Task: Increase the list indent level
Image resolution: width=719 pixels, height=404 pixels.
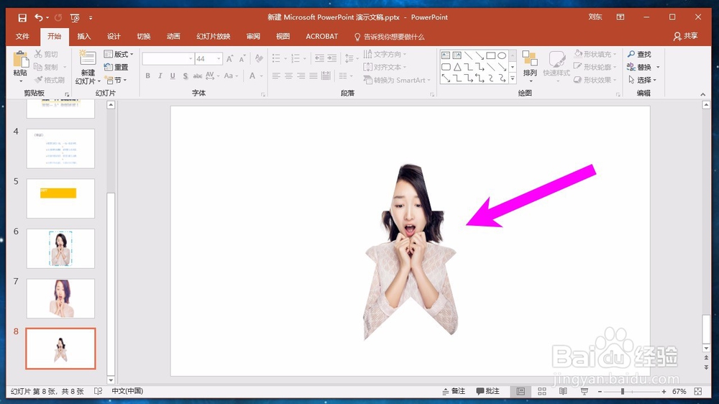Action: [332, 58]
